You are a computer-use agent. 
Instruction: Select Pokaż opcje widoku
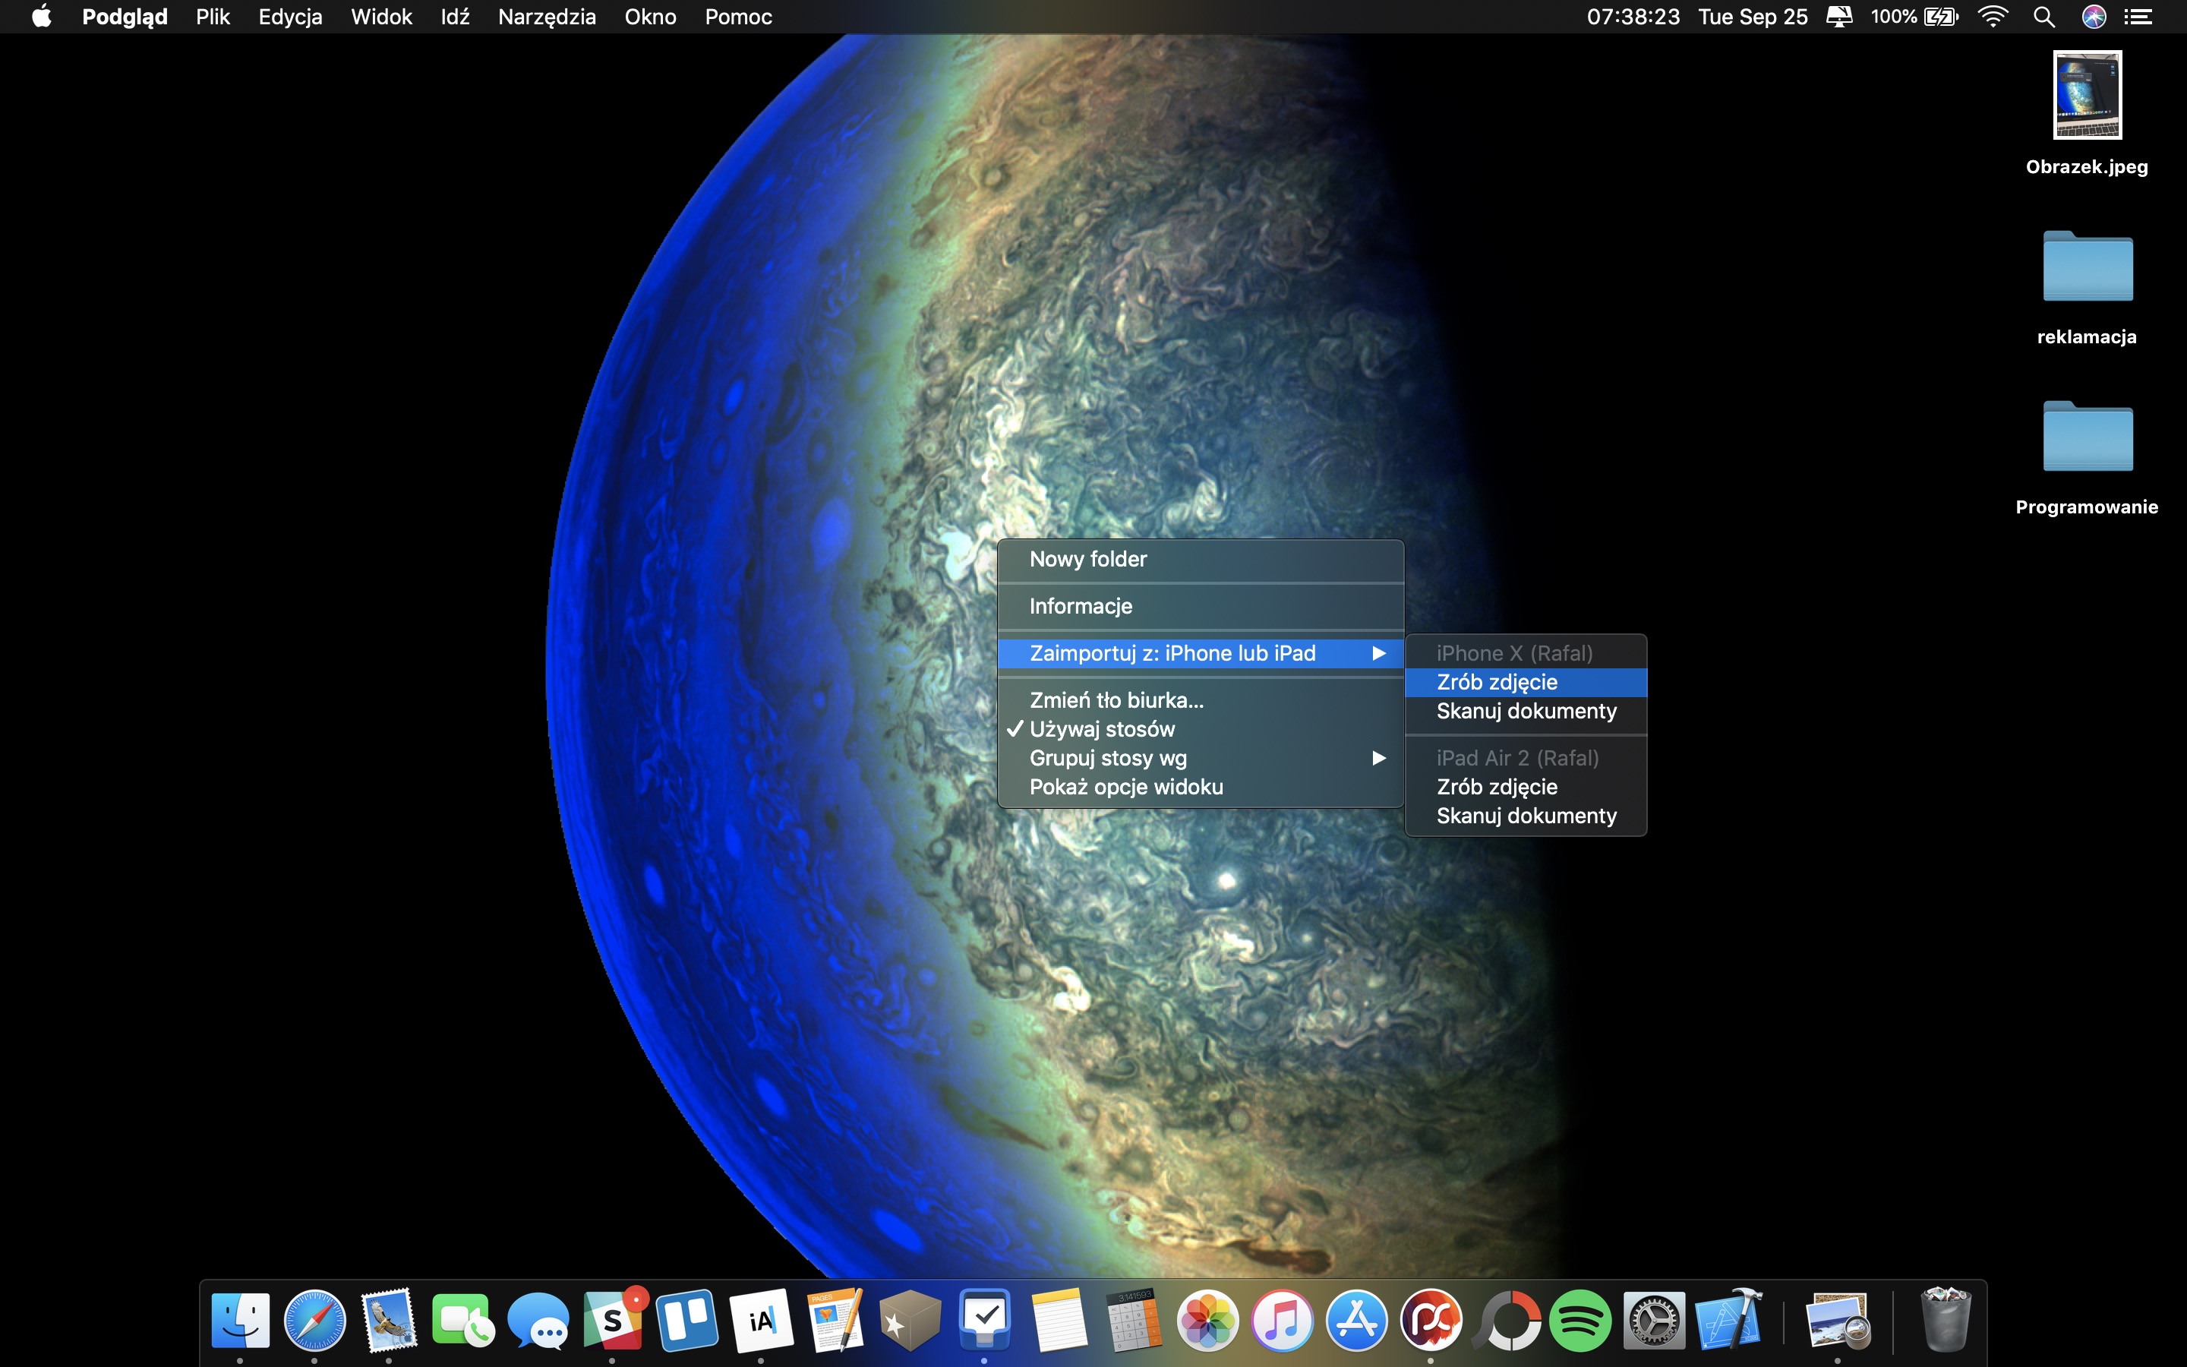1200,787
